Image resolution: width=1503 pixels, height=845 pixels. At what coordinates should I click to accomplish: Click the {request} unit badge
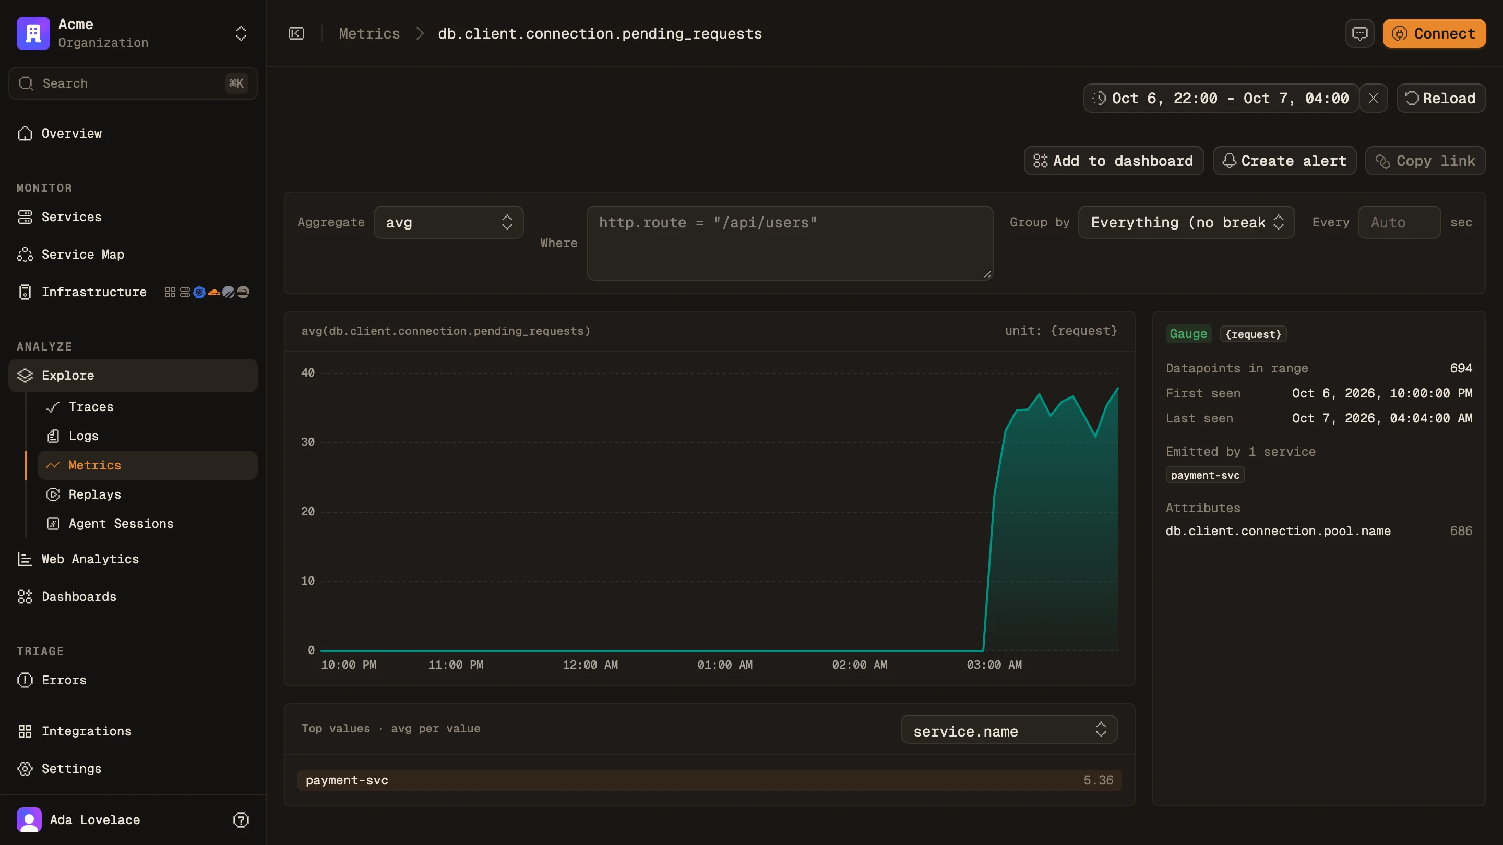[x=1253, y=334]
